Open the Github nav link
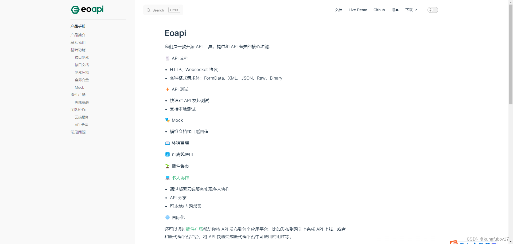 pyautogui.click(x=379, y=10)
